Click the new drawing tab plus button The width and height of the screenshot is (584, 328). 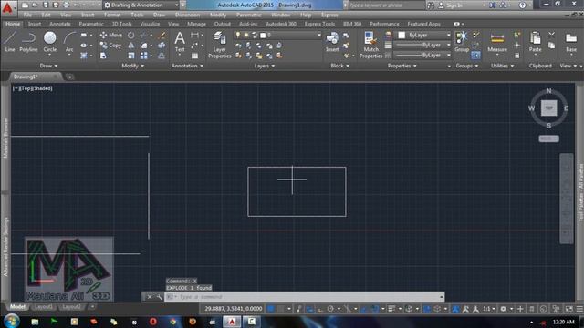(69, 77)
